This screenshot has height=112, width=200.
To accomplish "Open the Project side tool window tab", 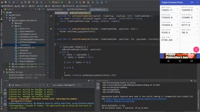I will (1, 15).
